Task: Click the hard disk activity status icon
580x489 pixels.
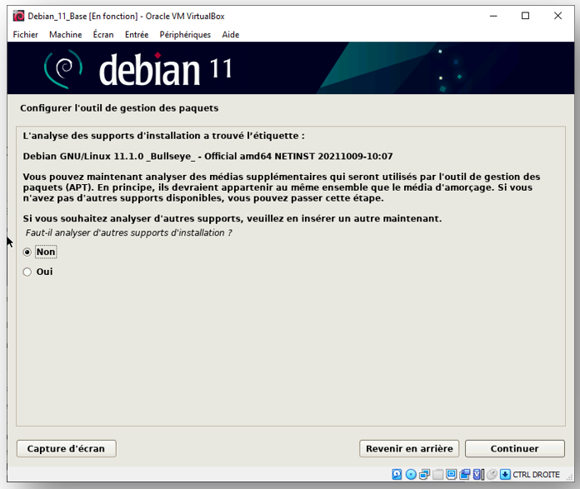Action: 397,474
